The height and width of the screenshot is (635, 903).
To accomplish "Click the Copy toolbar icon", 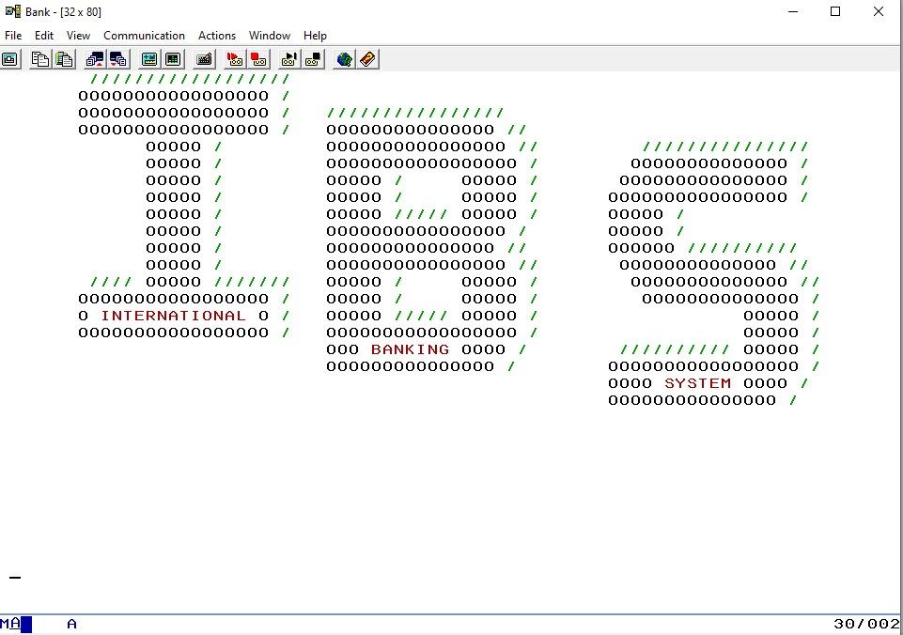I will (39, 59).
